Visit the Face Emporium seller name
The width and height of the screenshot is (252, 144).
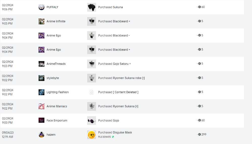coord(57,121)
